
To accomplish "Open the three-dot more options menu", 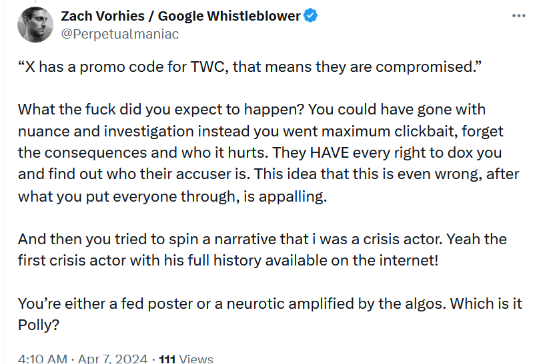I will 516,16.
